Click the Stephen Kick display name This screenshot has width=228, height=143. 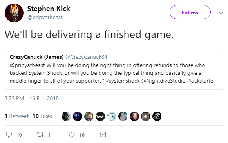(49, 9)
